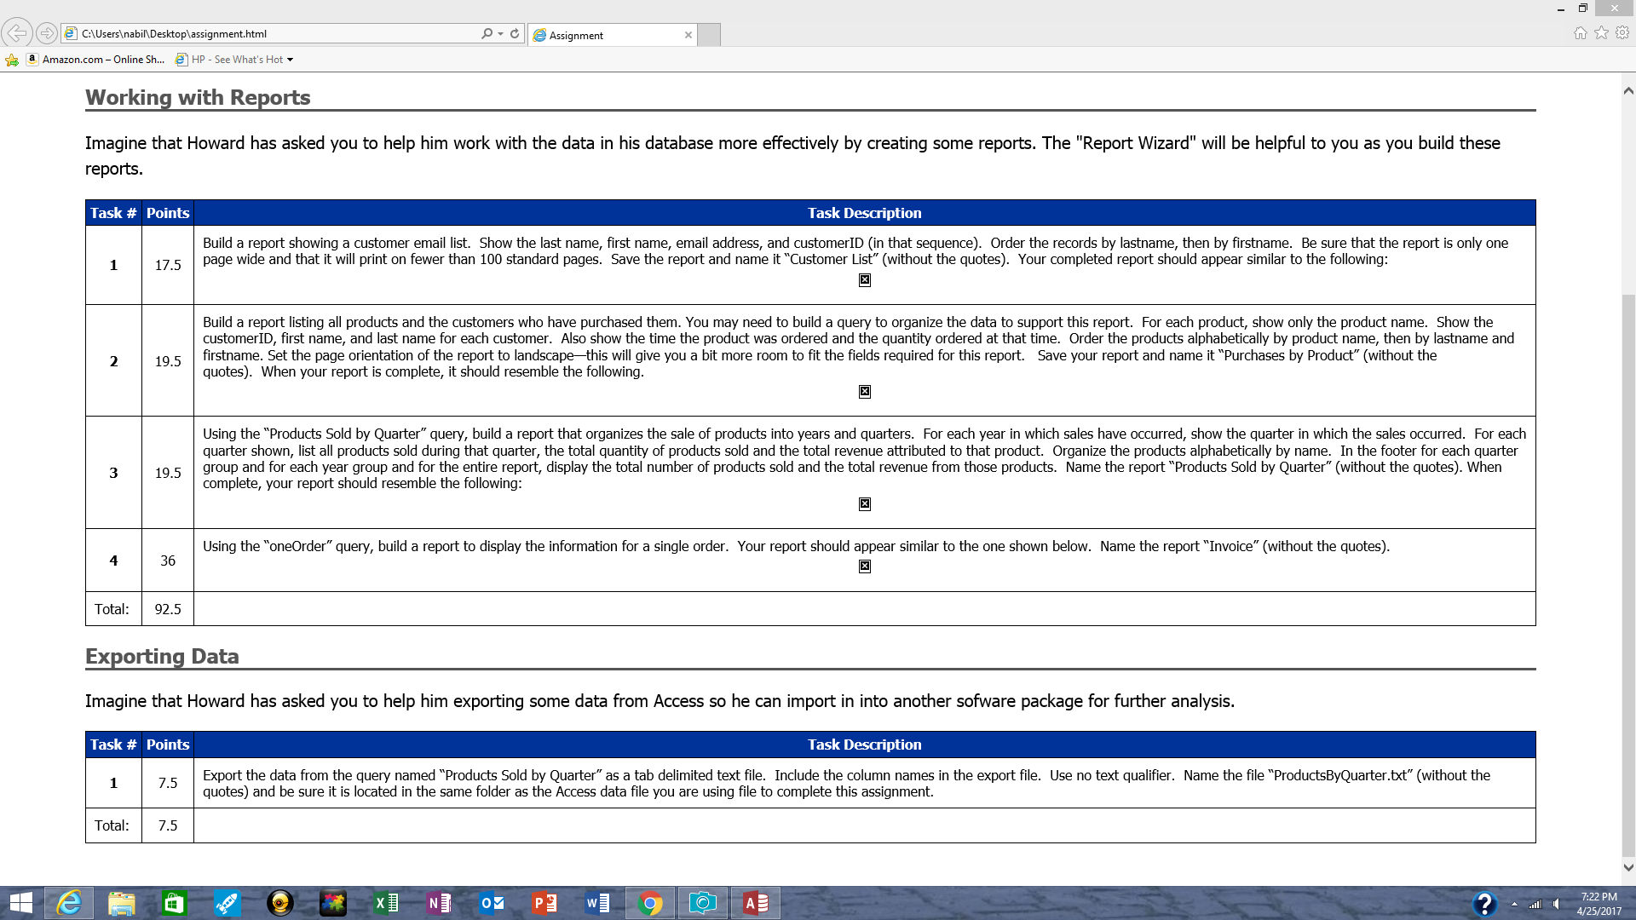Launch Microsoft Access from taskbar
Viewport: 1636px width, 920px height.
755,903
